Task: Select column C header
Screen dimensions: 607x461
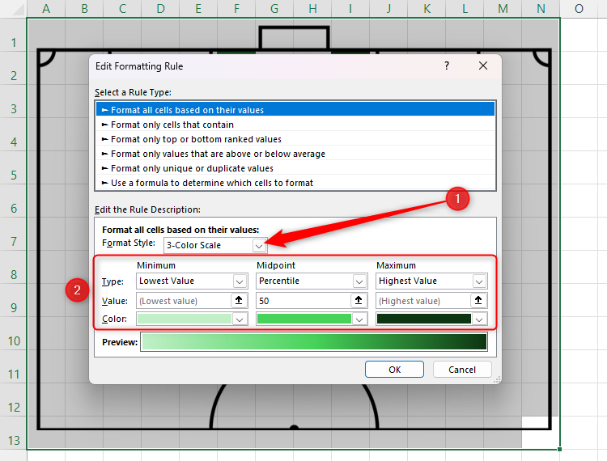Action: click(x=122, y=9)
